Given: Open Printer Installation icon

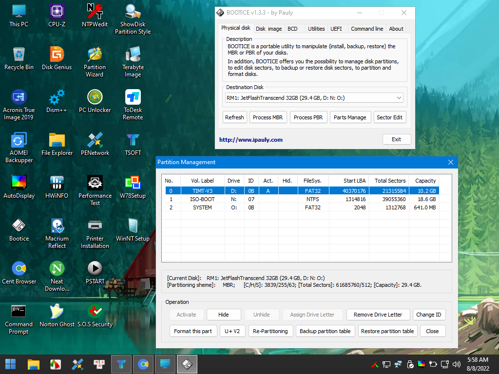Looking at the screenshot, I should (95, 234).
